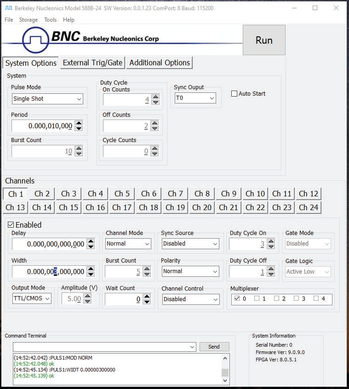Enable Multiplexer checkbox 4
The height and width of the screenshot is (389, 349).
[x=316, y=298]
